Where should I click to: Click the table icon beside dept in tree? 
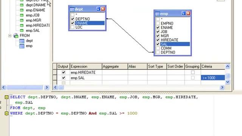click(x=22, y=41)
